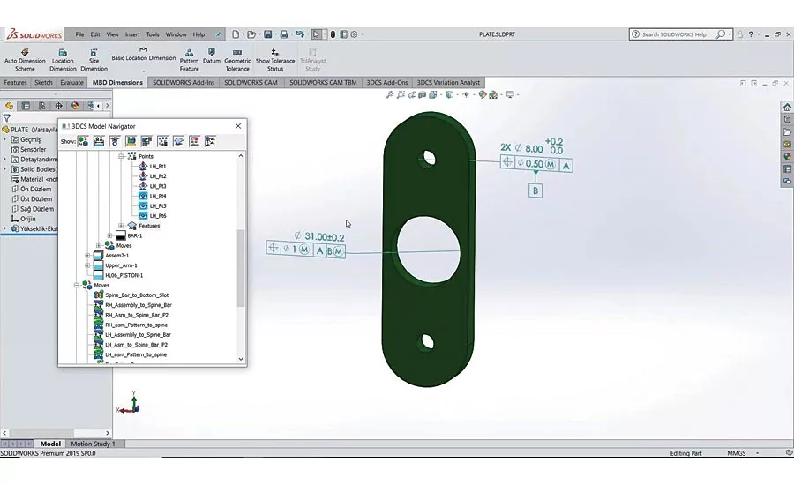Click the Rebuild traffic light icon
The image size is (794, 485).
pyautogui.click(x=333, y=34)
